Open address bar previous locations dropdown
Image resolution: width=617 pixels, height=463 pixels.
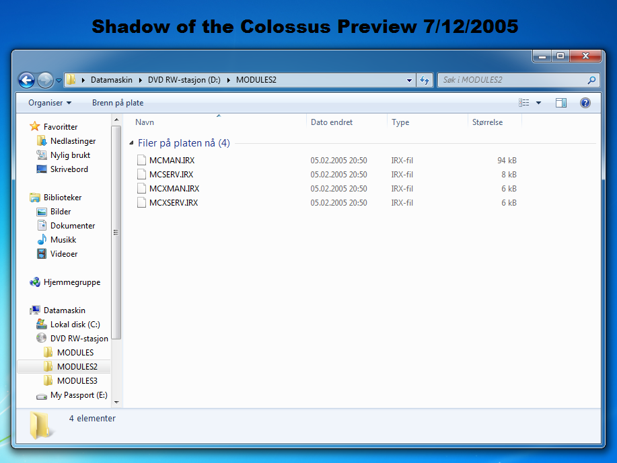[409, 80]
